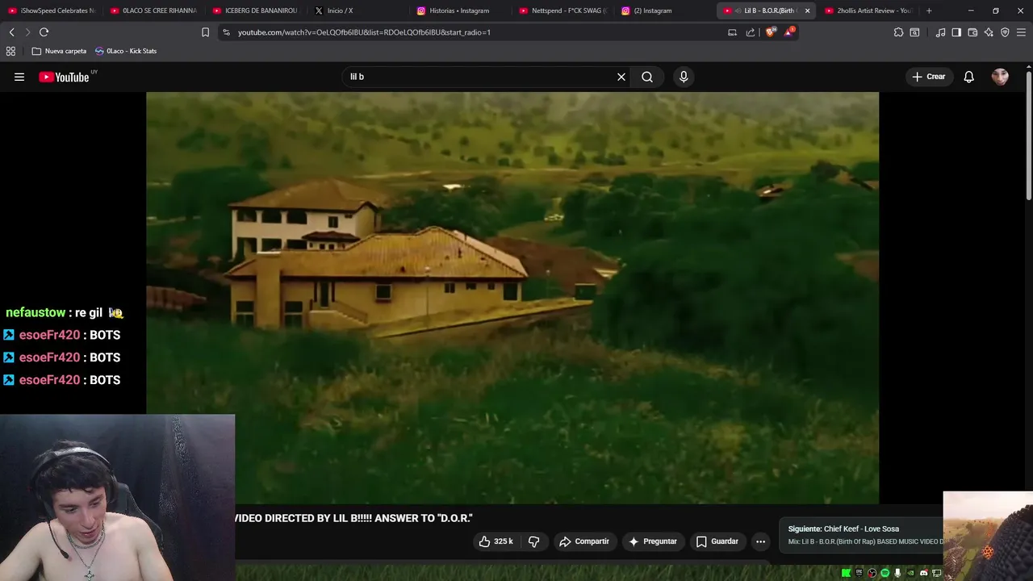Open Brave Shields lion icon

click(771, 32)
